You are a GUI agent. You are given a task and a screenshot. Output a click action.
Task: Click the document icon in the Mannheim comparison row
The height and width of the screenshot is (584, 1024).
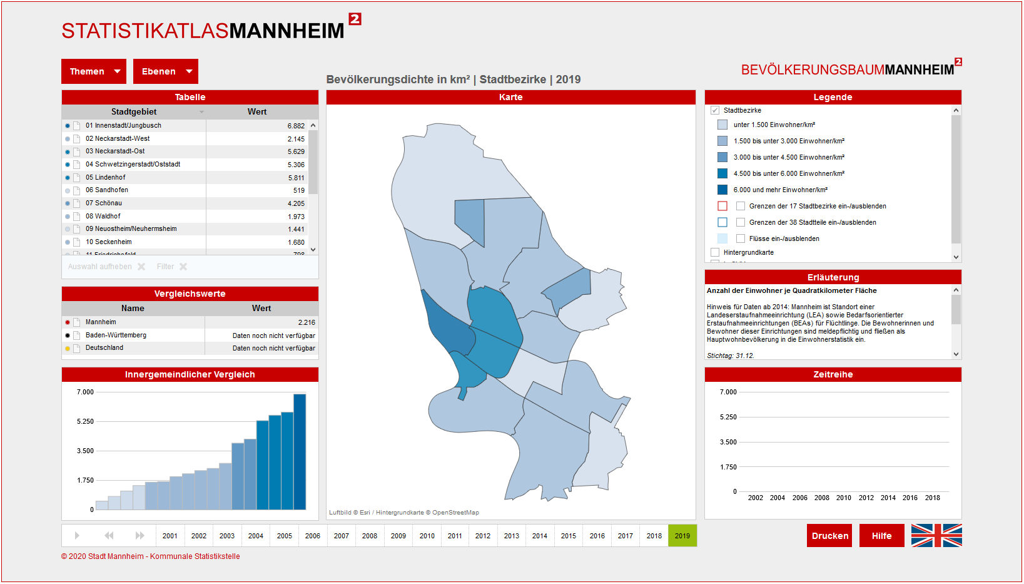77,322
